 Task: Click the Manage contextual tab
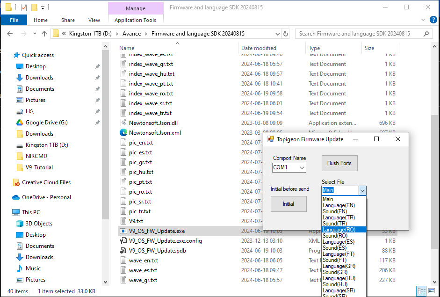point(136,8)
